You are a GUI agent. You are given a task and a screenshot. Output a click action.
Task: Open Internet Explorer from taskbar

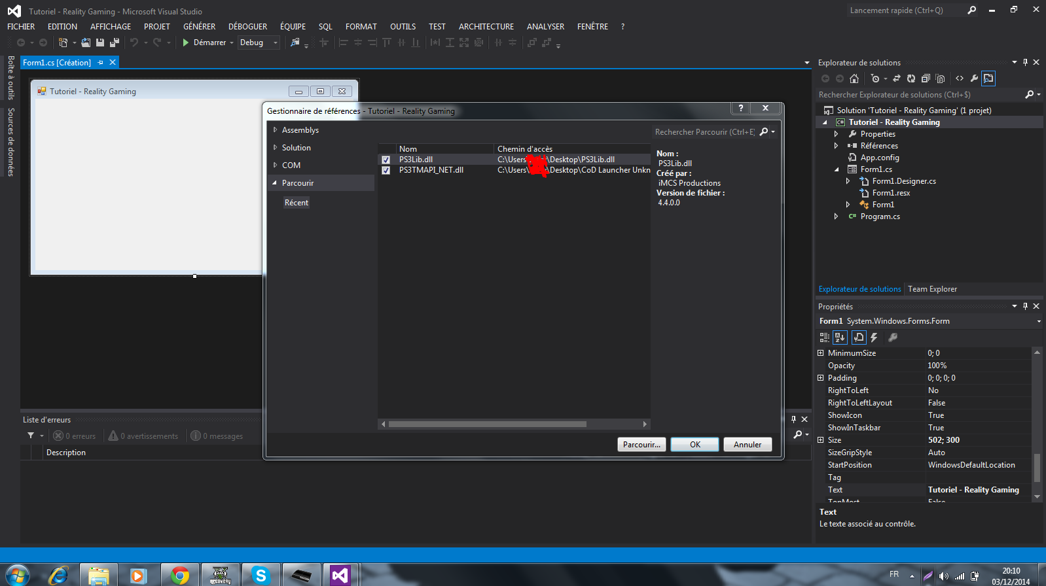pyautogui.click(x=58, y=575)
